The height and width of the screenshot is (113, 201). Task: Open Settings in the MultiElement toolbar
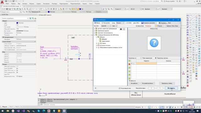click(x=106, y=23)
